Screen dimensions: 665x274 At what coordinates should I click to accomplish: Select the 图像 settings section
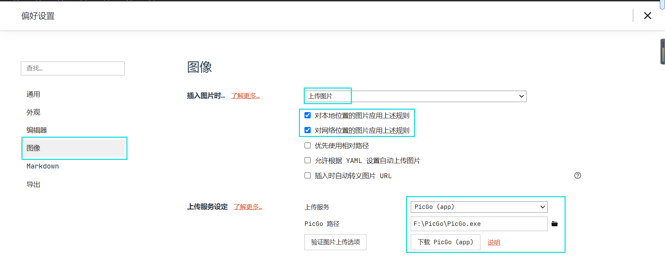coord(73,148)
